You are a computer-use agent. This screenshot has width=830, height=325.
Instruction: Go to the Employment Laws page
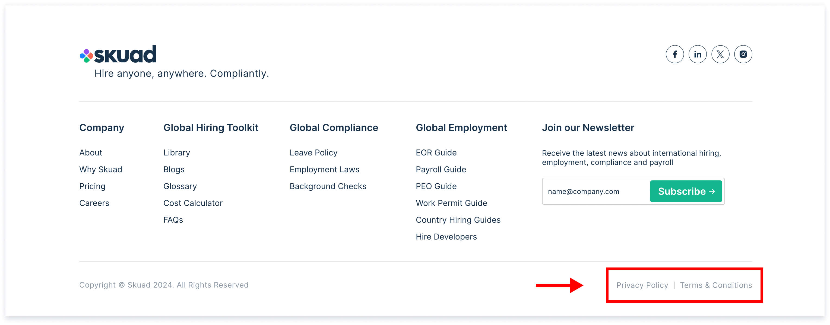coord(324,170)
